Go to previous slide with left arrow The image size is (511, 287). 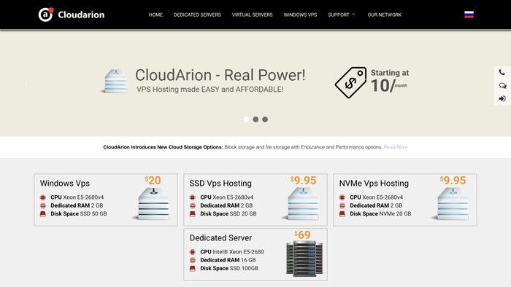(26, 84)
